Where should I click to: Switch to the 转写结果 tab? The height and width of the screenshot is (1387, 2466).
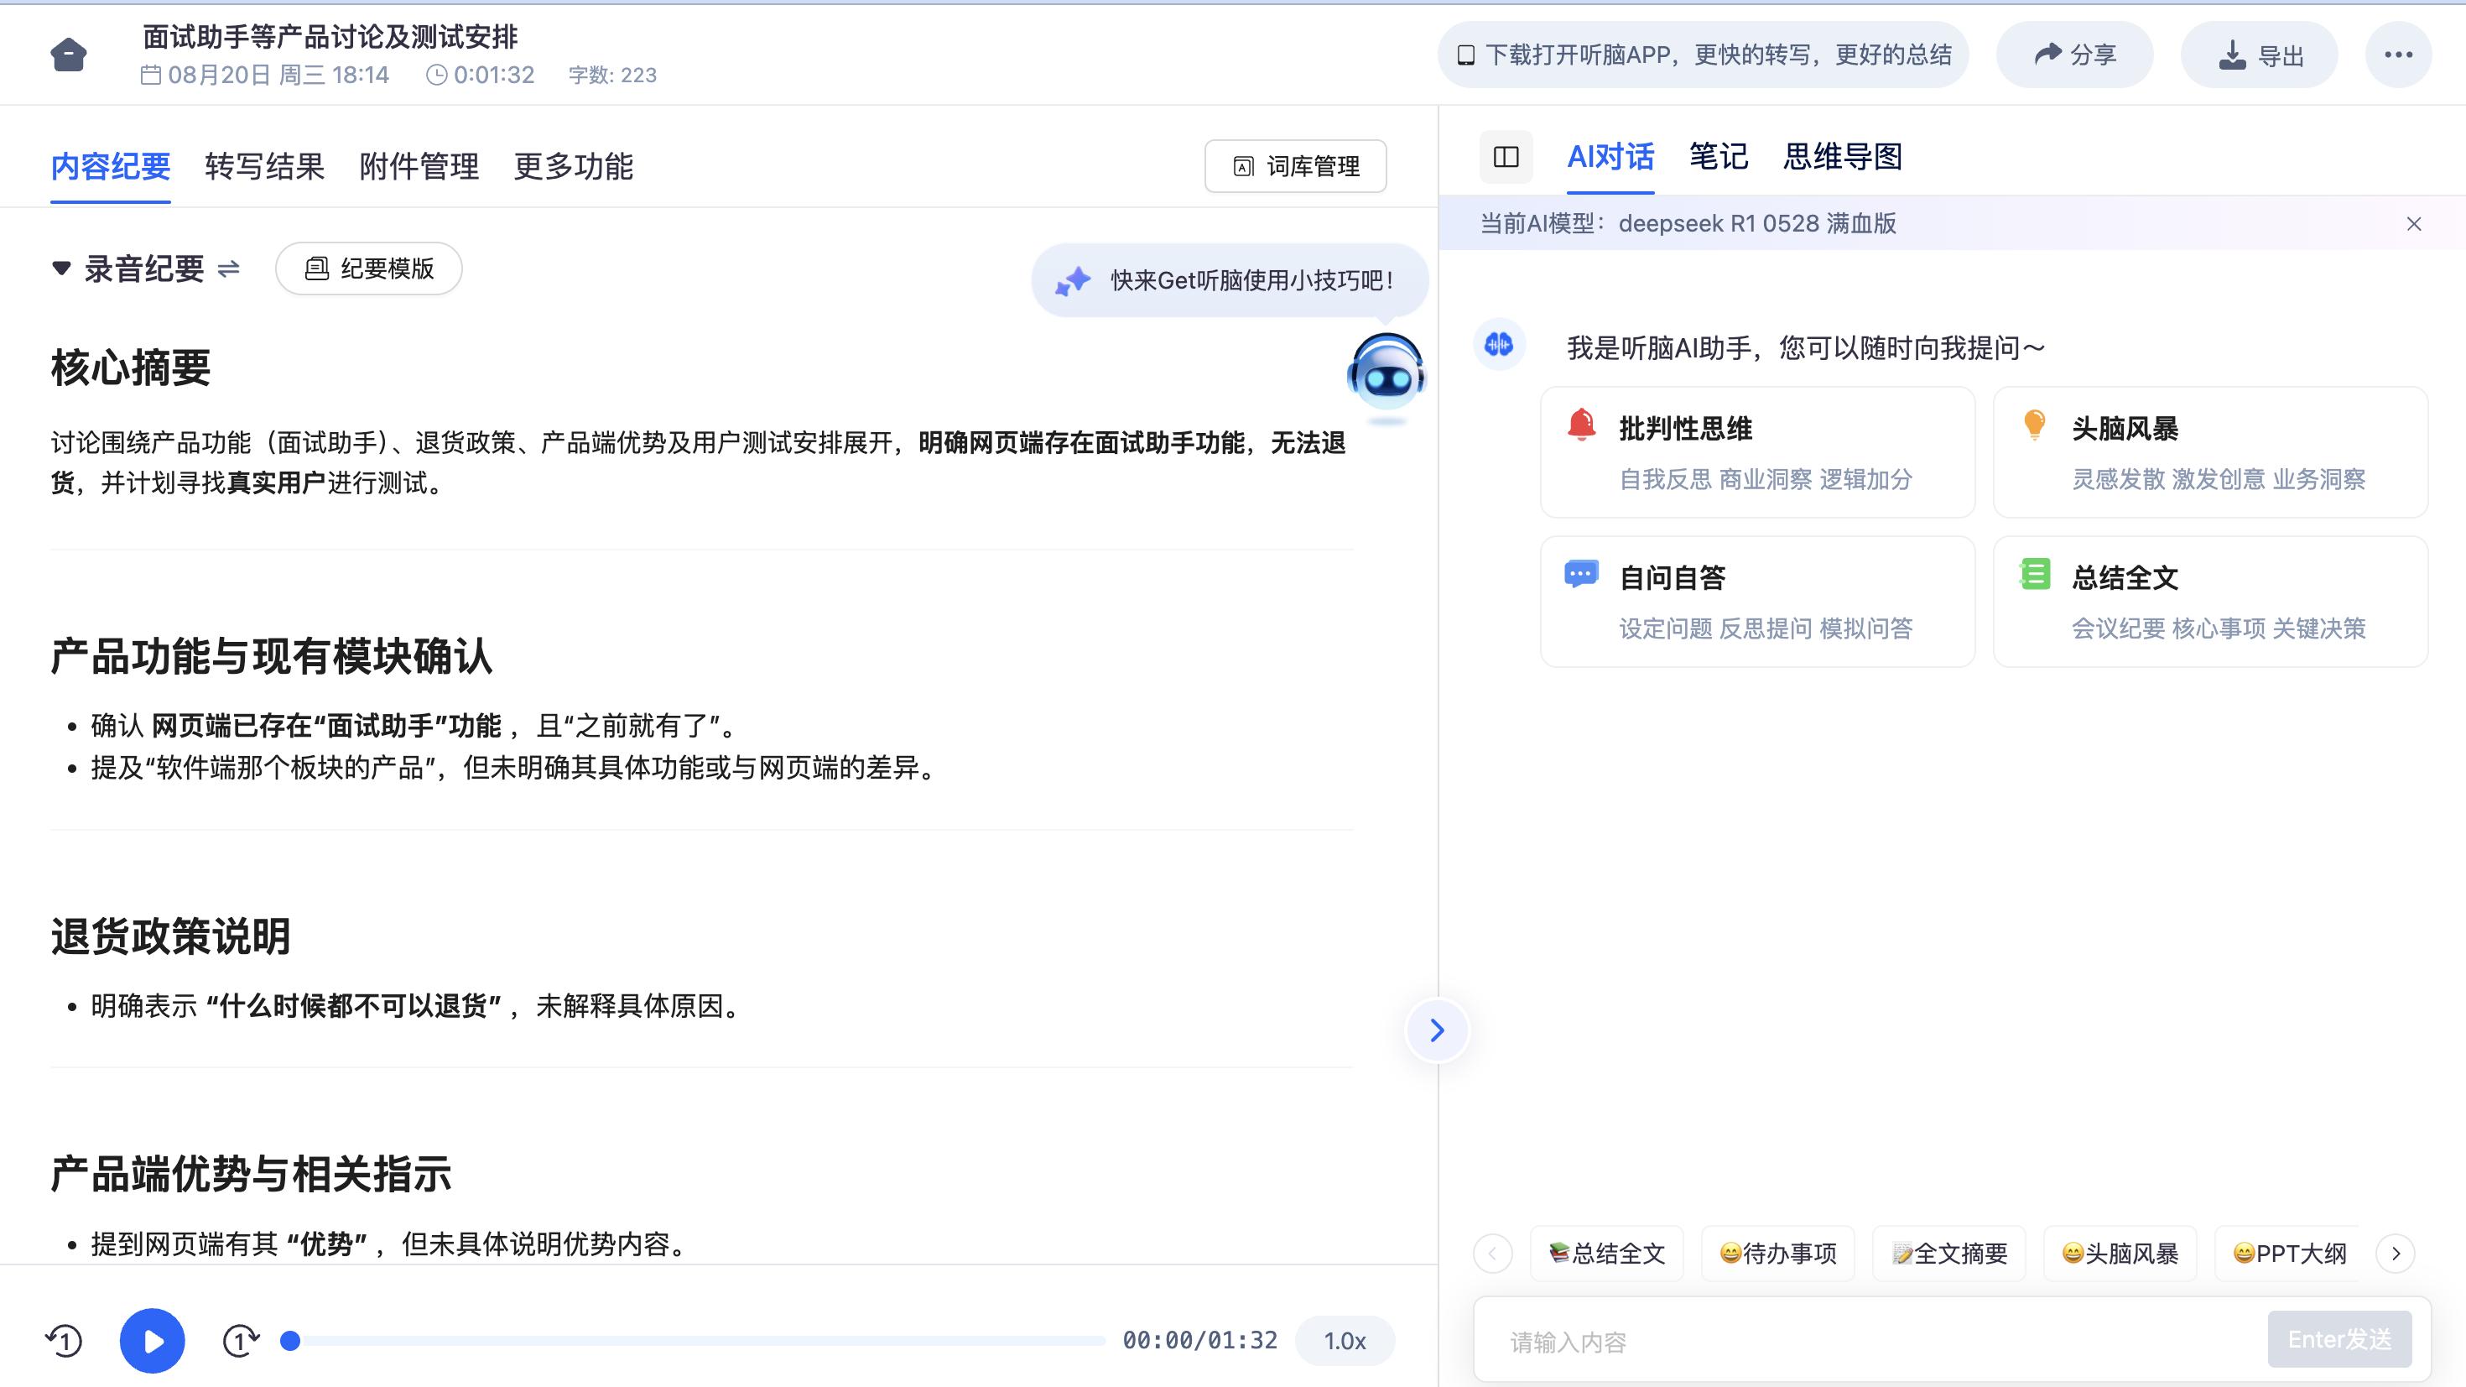pyautogui.click(x=264, y=167)
